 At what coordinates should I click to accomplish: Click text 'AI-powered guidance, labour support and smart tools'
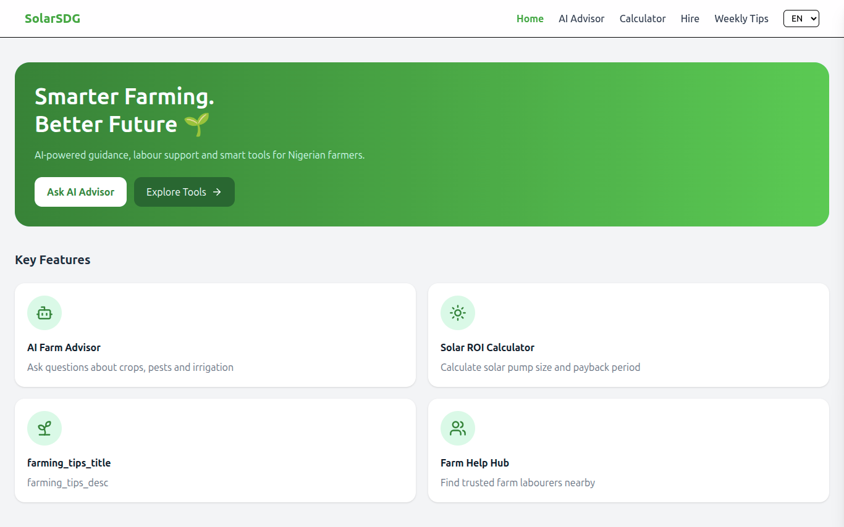(x=154, y=155)
